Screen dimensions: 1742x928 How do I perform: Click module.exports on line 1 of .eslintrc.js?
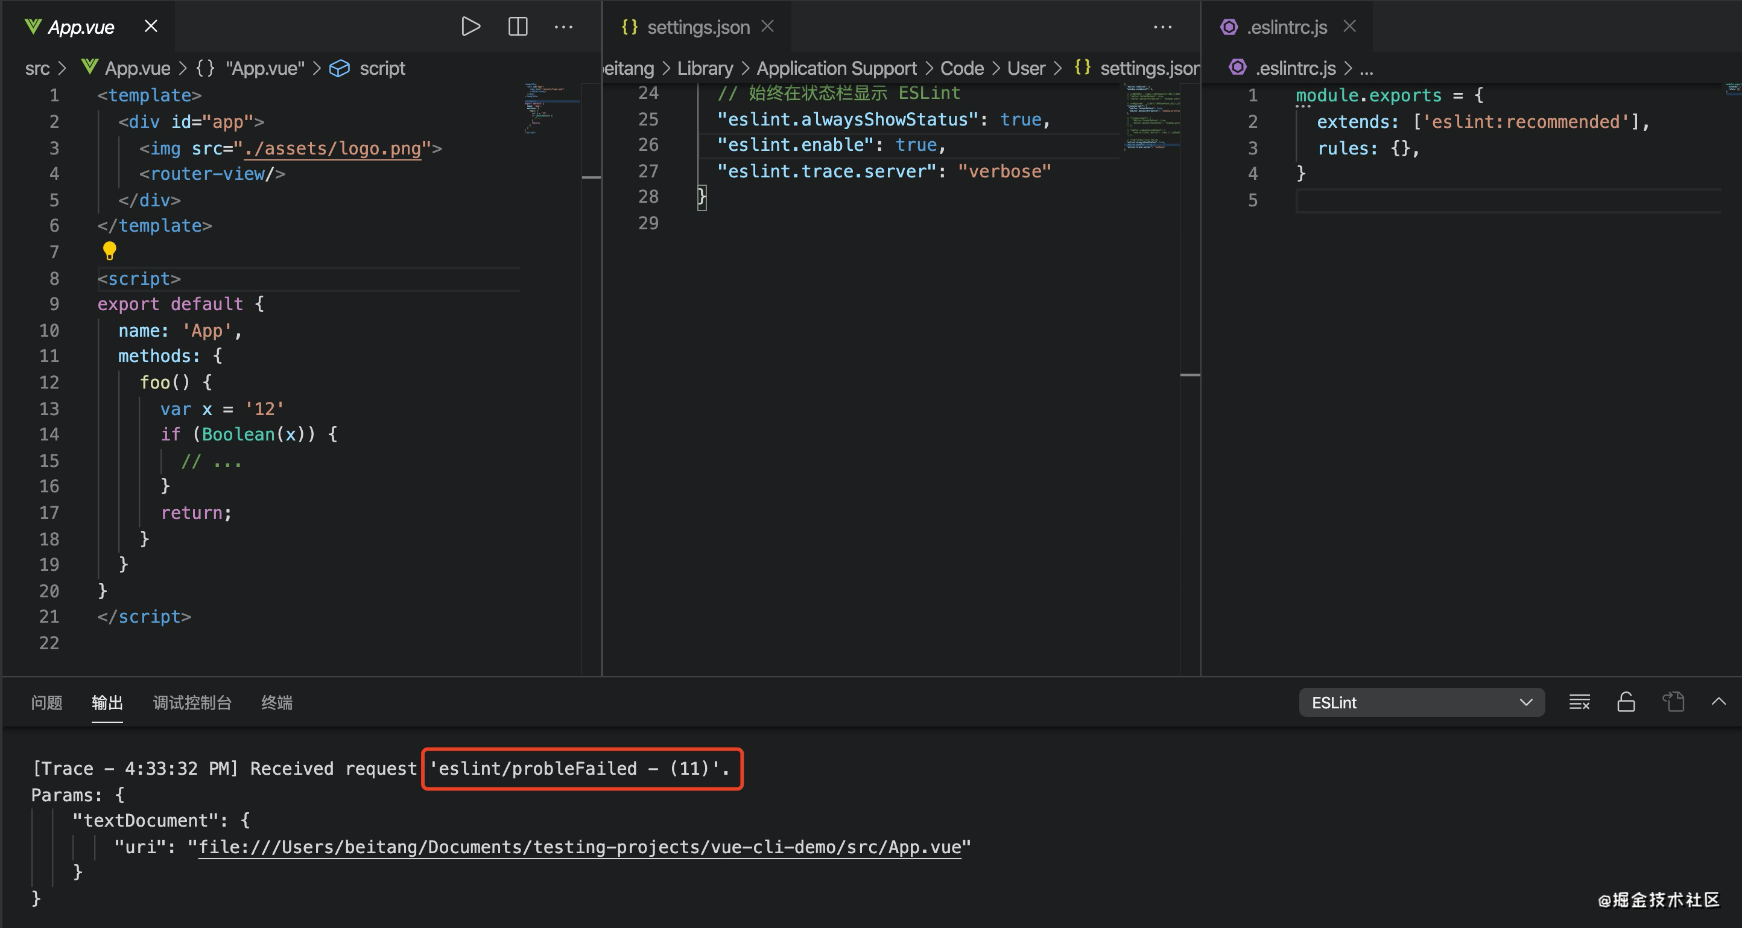(1369, 95)
